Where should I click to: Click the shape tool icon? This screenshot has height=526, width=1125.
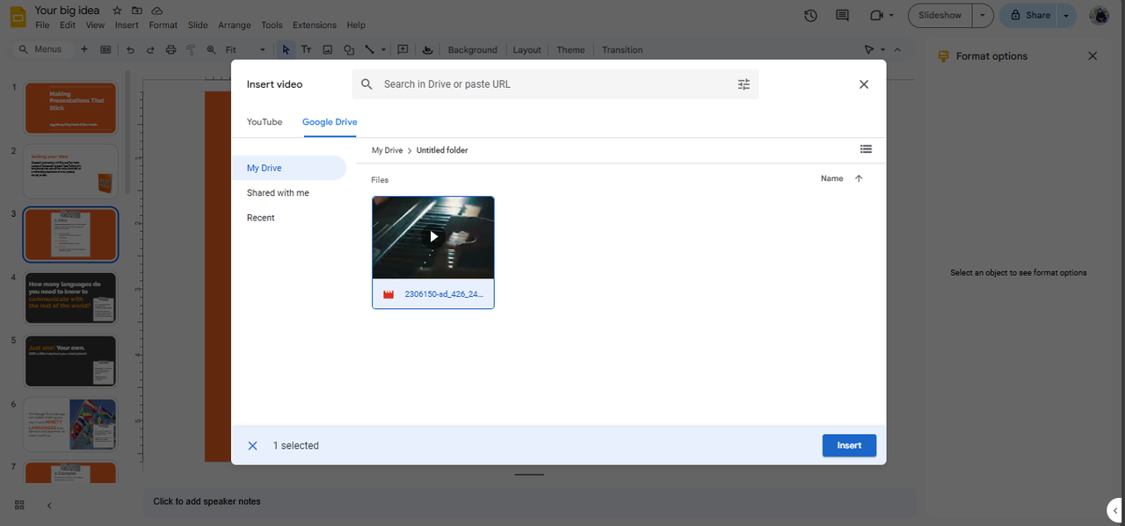[349, 50]
